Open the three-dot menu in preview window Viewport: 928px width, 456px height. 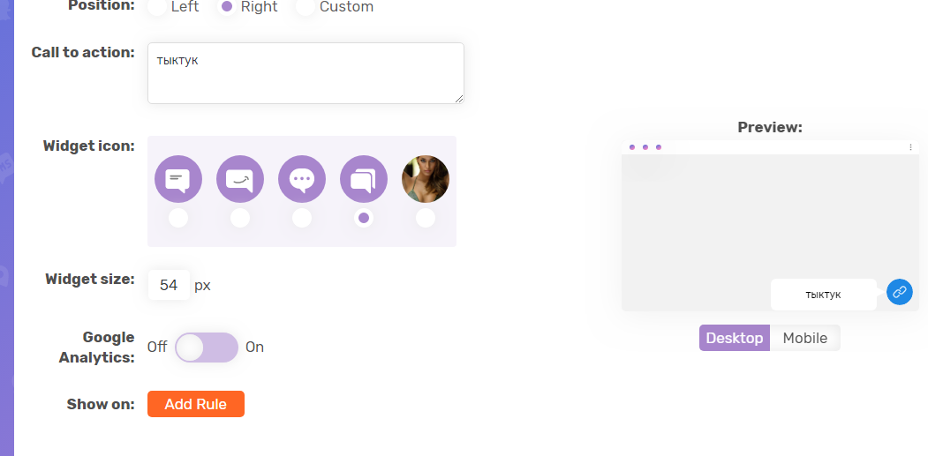tap(910, 147)
